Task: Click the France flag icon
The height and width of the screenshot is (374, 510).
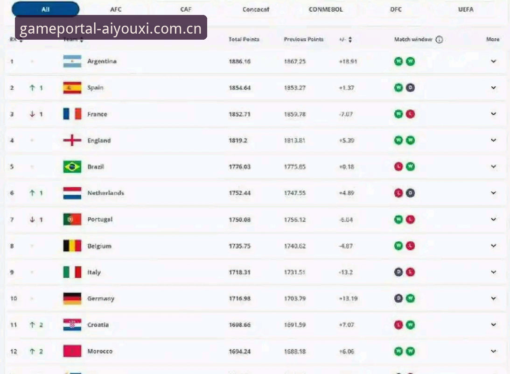Action: pos(72,114)
